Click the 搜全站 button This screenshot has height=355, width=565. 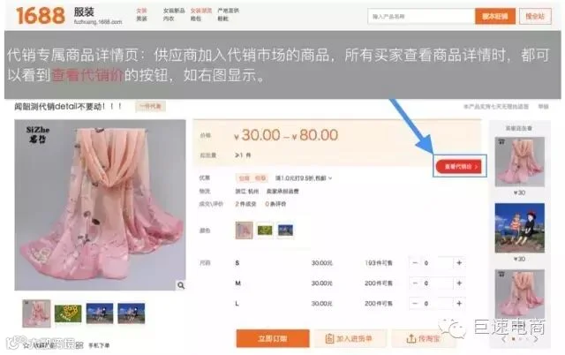coord(535,17)
